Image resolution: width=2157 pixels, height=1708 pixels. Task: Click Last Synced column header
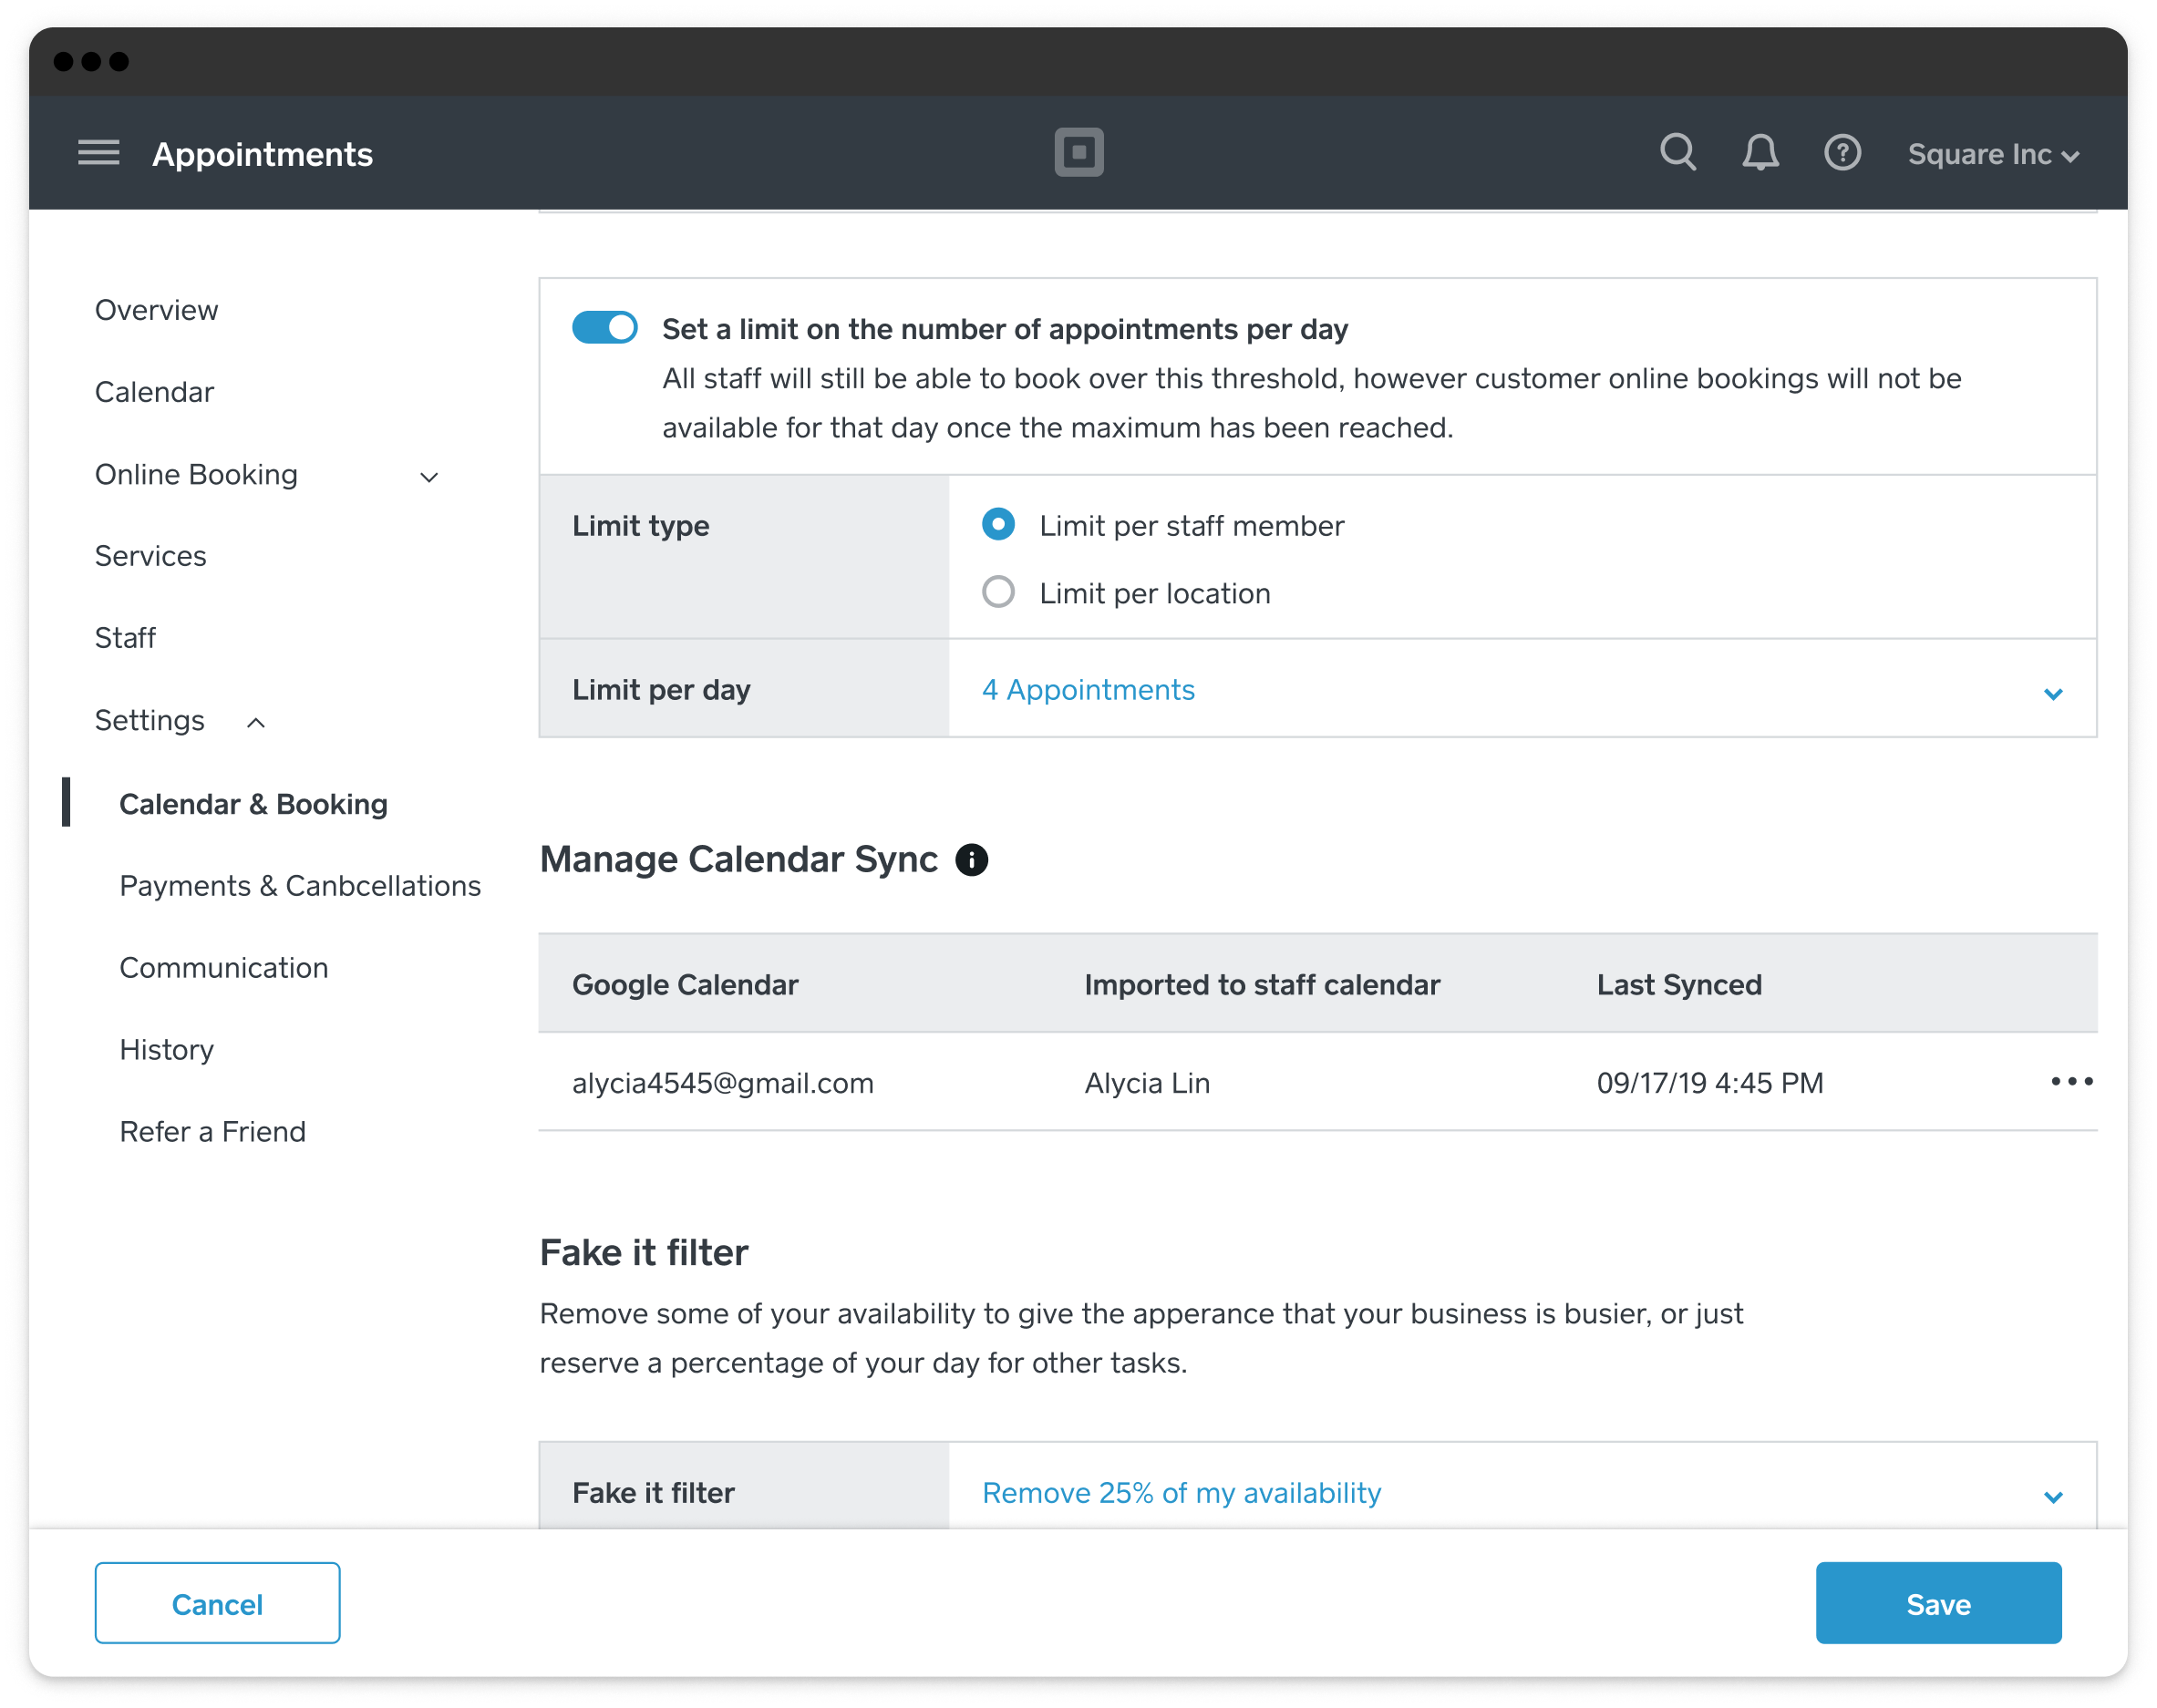(x=1678, y=984)
